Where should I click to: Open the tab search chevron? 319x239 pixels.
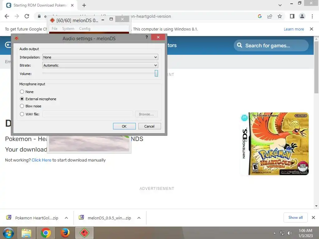point(280,5)
